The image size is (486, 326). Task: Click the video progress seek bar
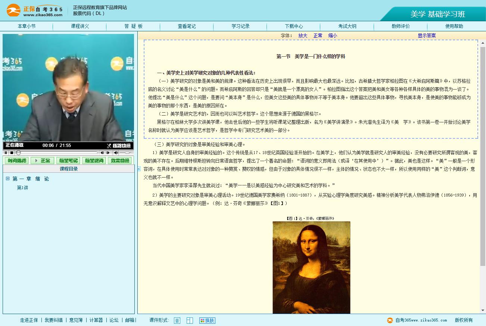pyautogui.click(x=57, y=153)
